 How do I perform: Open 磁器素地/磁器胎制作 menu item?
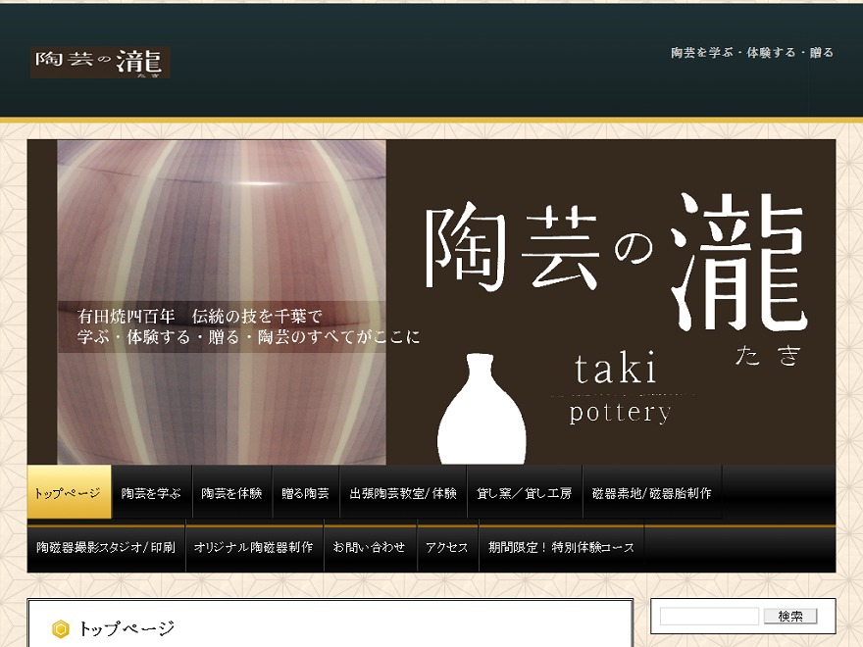click(x=652, y=492)
